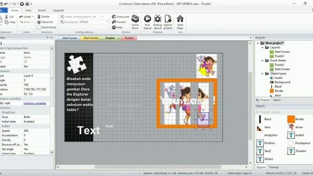Screen dimensions: 313x176
Task: Open quick-access toolbar customize dropdown
Action: click(31, 4)
